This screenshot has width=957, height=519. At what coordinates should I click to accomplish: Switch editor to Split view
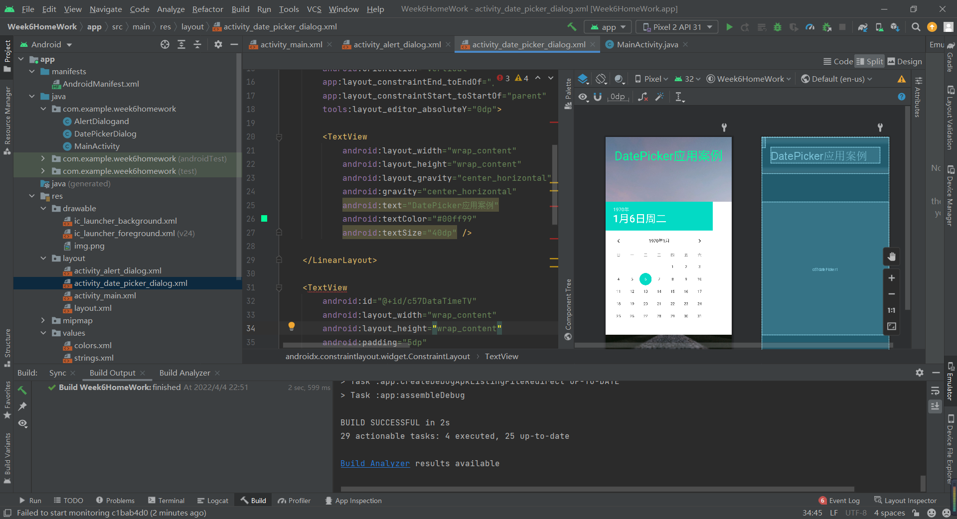click(x=869, y=61)
